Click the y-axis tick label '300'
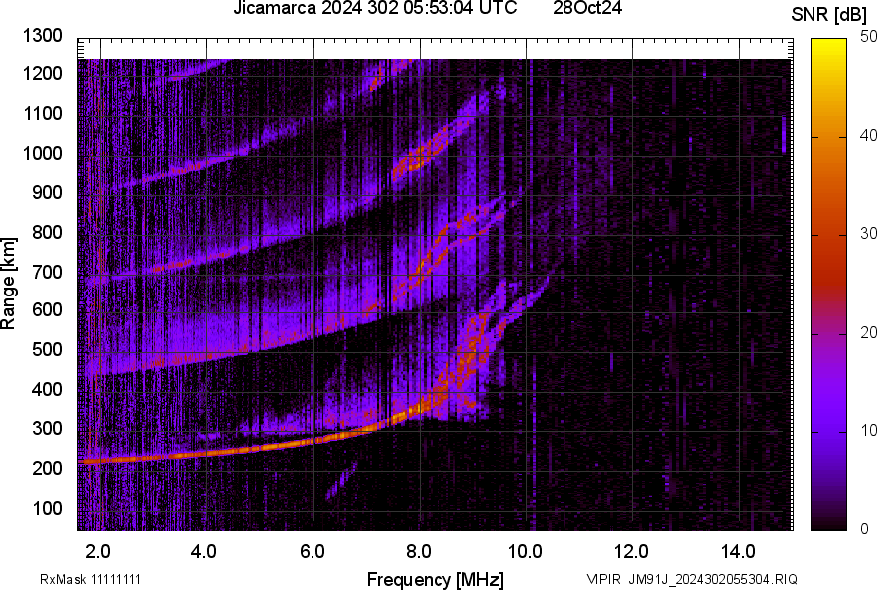The width and height of the screenshot is (877, 590). 47,429
